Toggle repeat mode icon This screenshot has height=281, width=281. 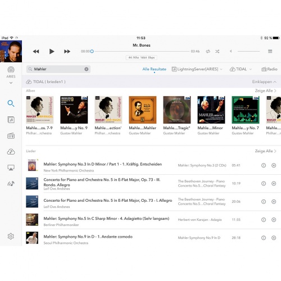[208, 51]
